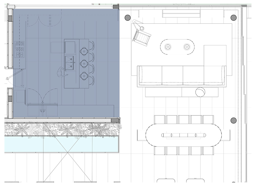Click the person figure at the kitchen island
Screen dimensions: 255x187
point(61,72)
